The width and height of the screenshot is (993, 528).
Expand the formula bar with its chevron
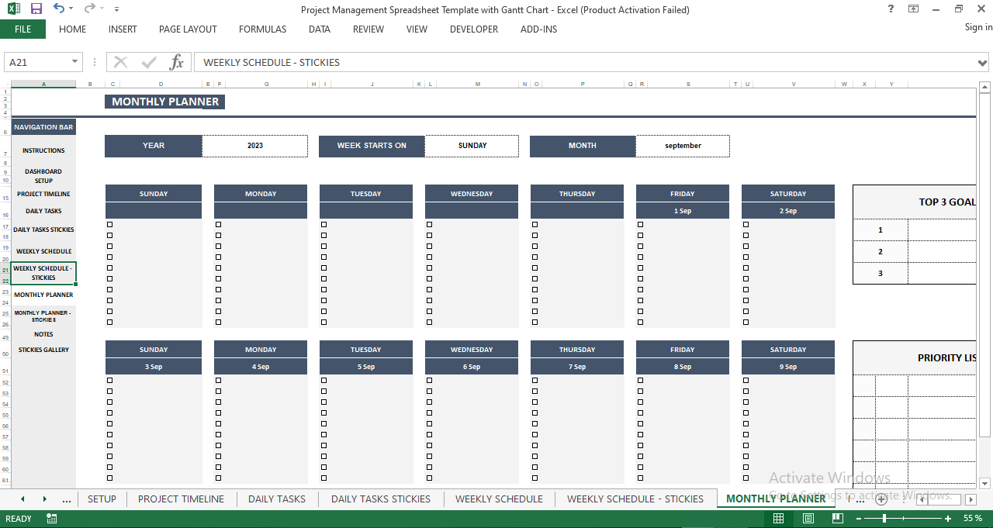[x=984, y=62]
